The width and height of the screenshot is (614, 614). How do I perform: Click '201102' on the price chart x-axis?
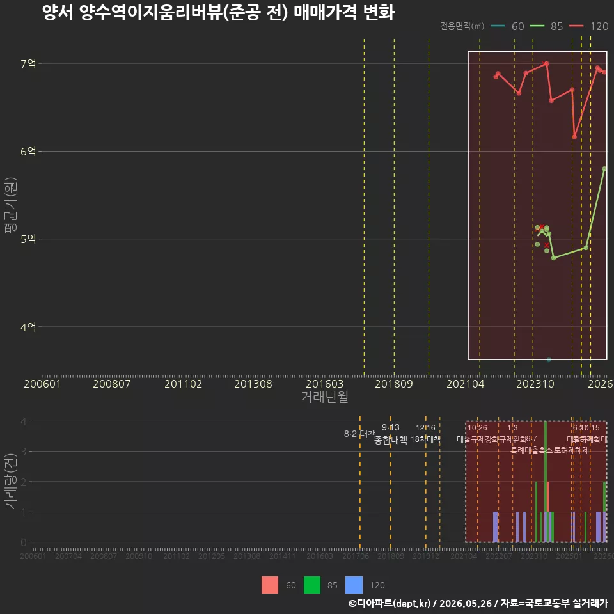click(x=184, y=384)
